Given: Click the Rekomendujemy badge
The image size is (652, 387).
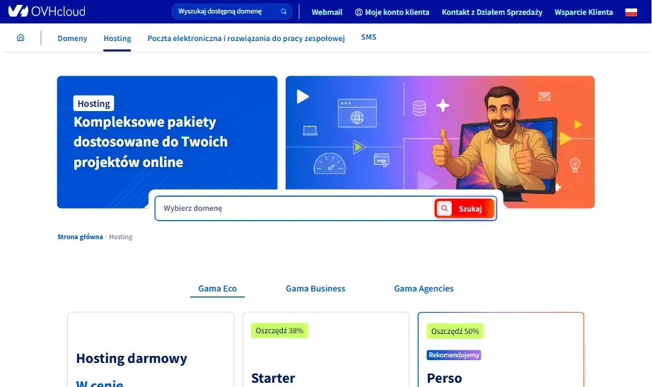Looking at the screenshot, I should tap(454, 355).
